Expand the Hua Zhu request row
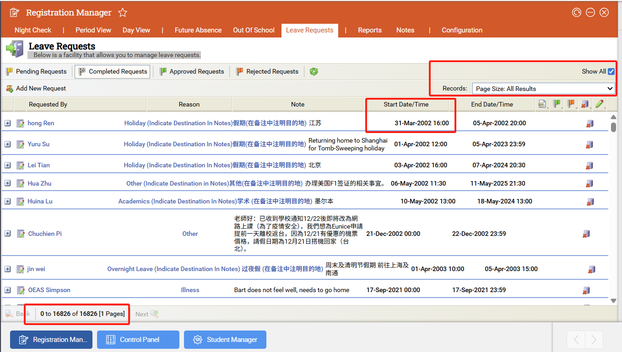 click(x=8, y=183)
